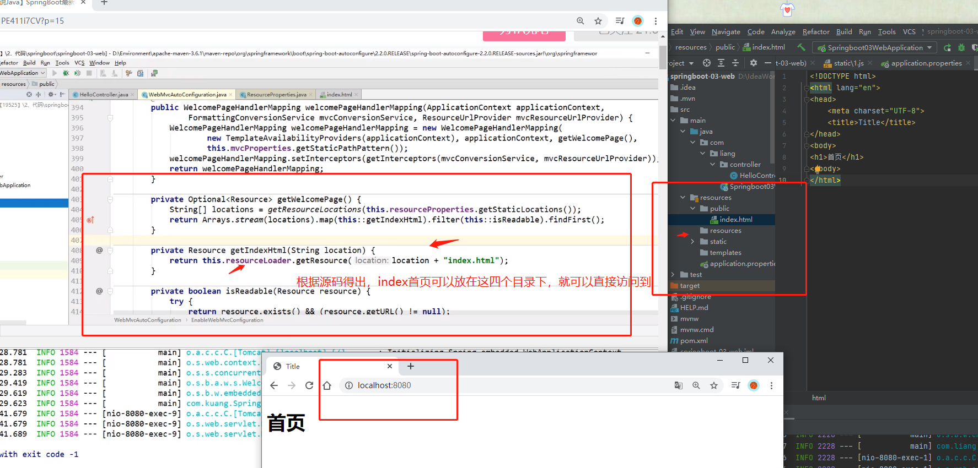The image size is (978, 468).
Task: Click the home icon in localhost browser
Action: 327,385
